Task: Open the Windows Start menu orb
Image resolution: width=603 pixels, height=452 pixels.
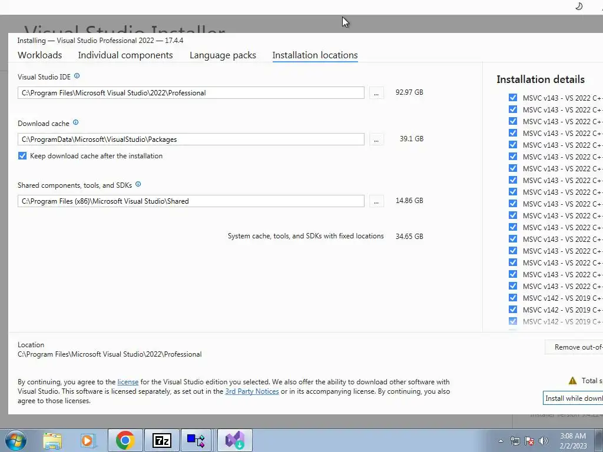Action: [15, 440]
